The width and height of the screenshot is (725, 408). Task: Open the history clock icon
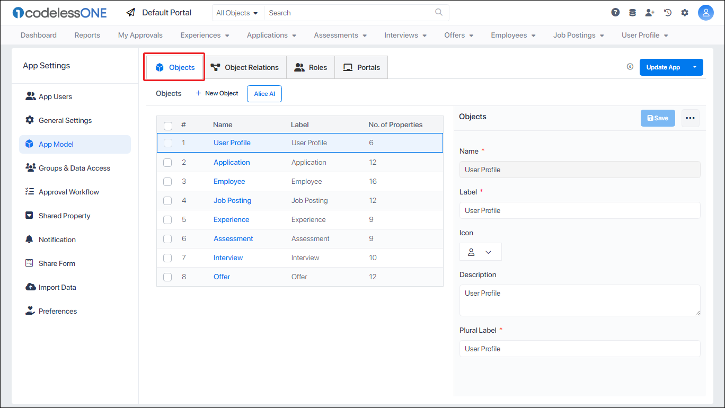click(667, 12)
